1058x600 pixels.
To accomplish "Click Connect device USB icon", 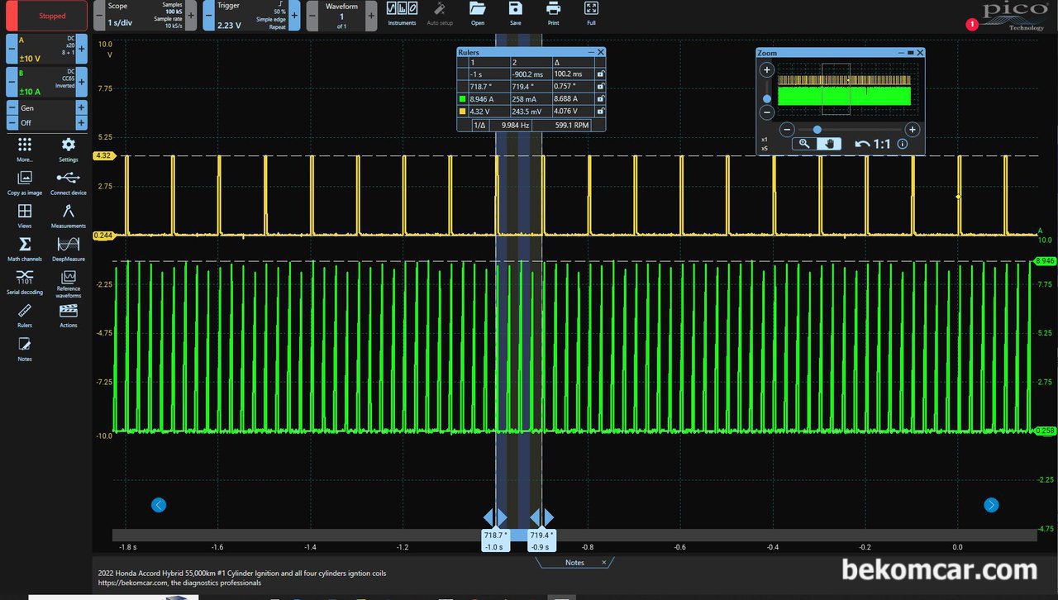I will coord(69,182).
